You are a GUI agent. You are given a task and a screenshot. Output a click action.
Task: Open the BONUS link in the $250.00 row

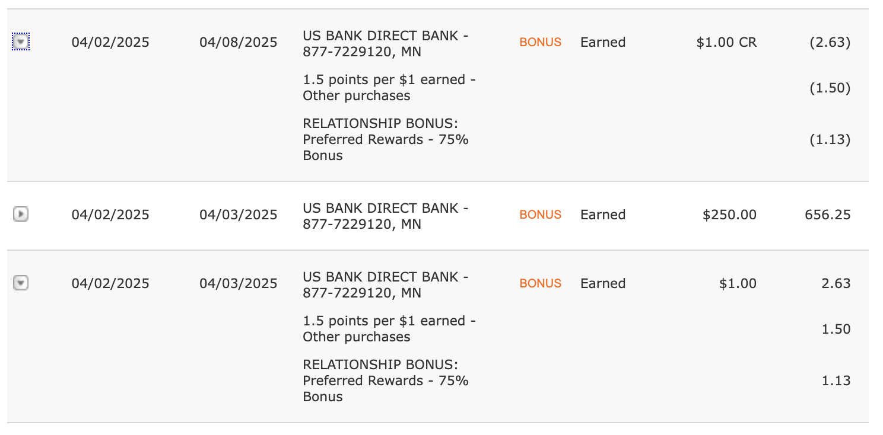pos(540,215)
